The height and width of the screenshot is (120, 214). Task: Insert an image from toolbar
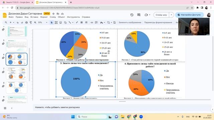[61, 23]
